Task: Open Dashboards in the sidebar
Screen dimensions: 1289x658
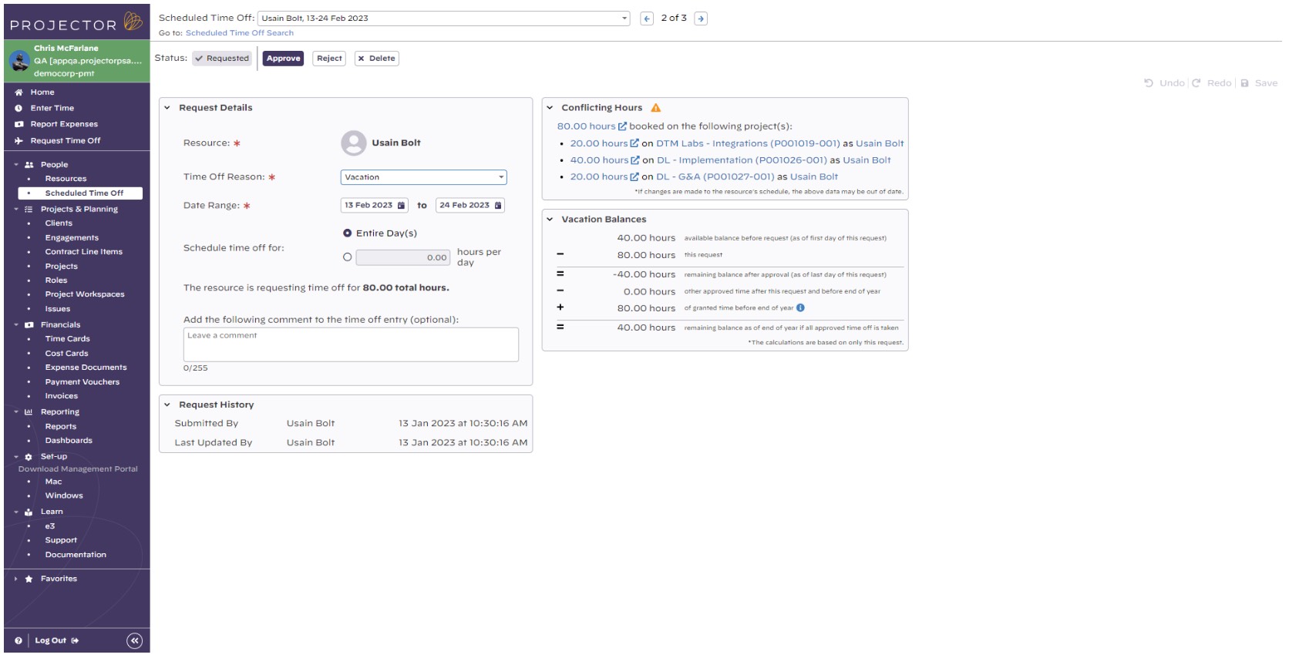Action: click(x=69, y=441)
